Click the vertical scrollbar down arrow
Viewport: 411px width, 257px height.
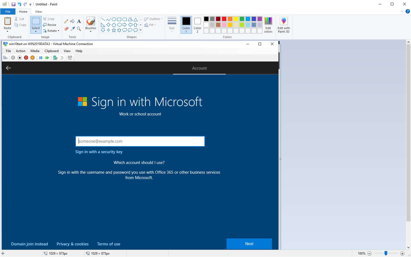(x=408, y=247)
